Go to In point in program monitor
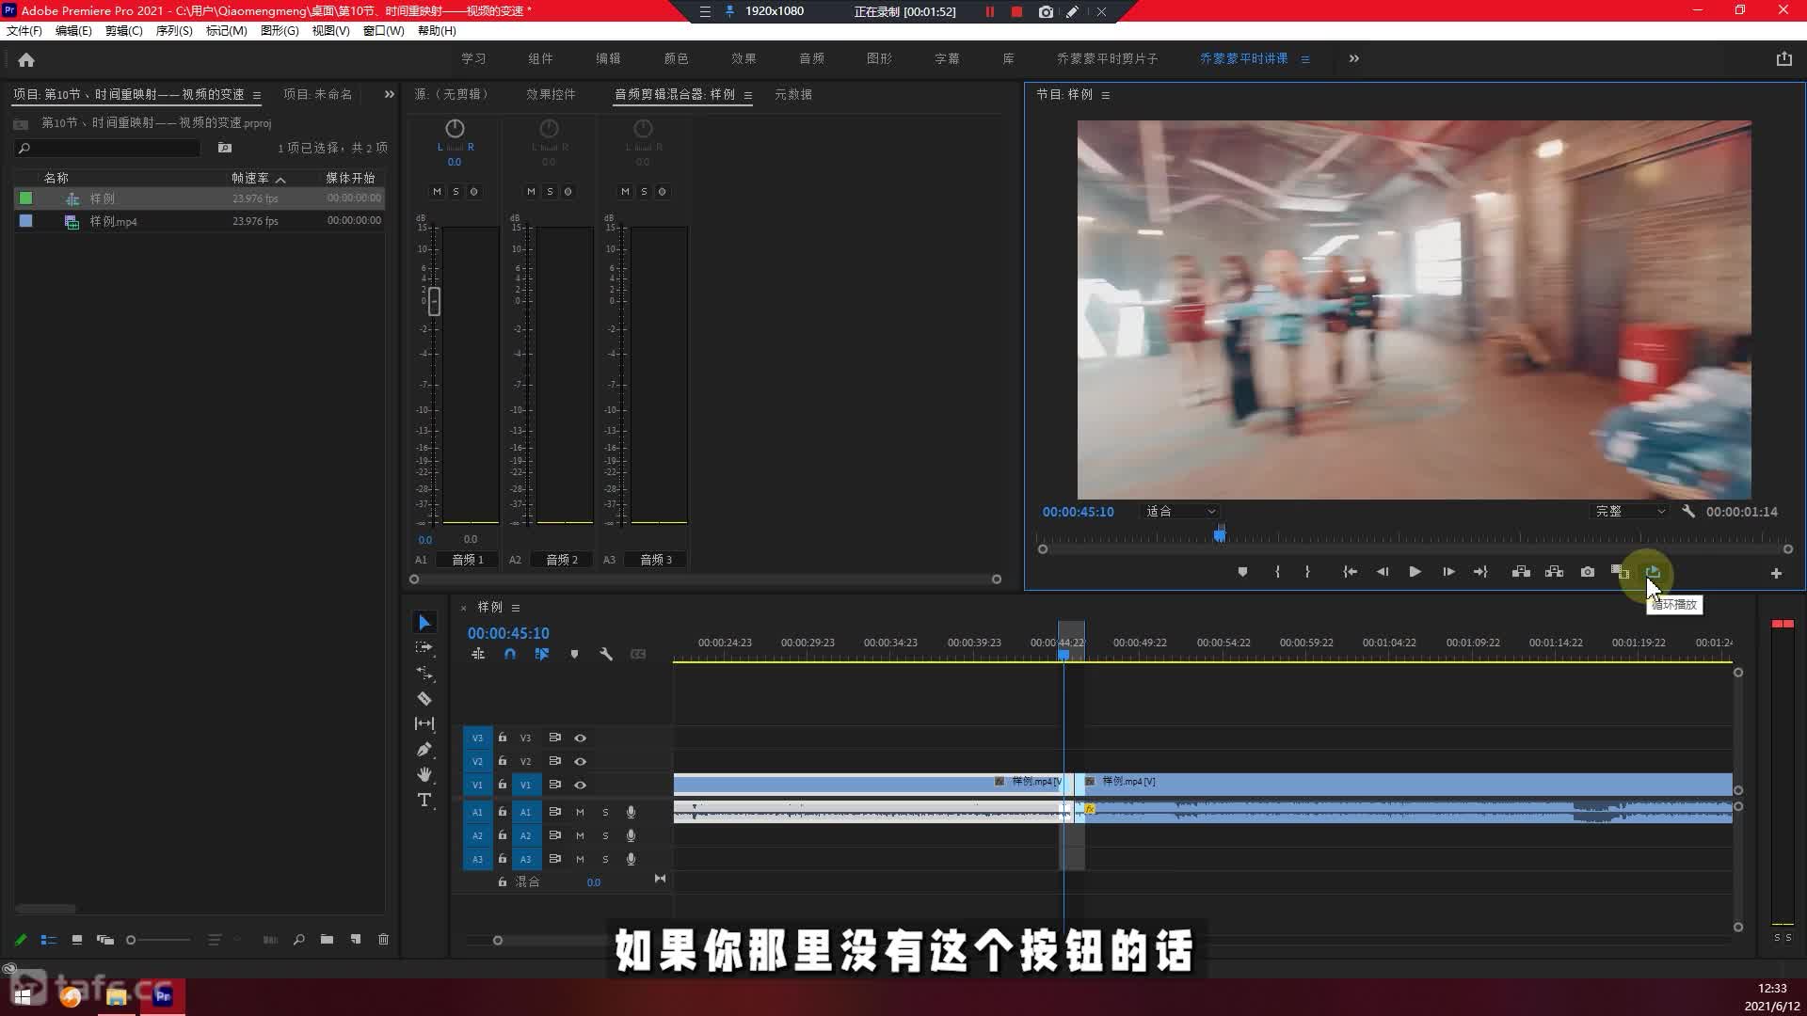1807x1016 pixels. (x=1350, y=572)
